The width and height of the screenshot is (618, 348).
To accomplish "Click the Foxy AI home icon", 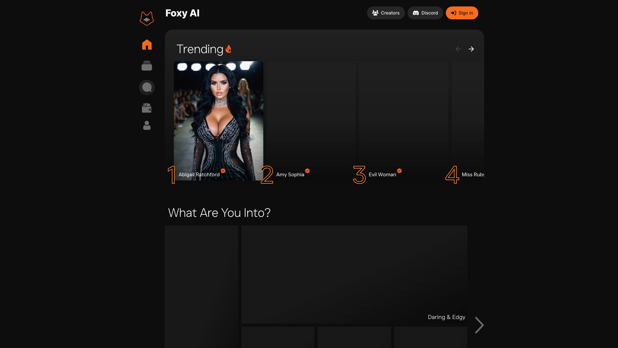I will click(x=147, y=44).
